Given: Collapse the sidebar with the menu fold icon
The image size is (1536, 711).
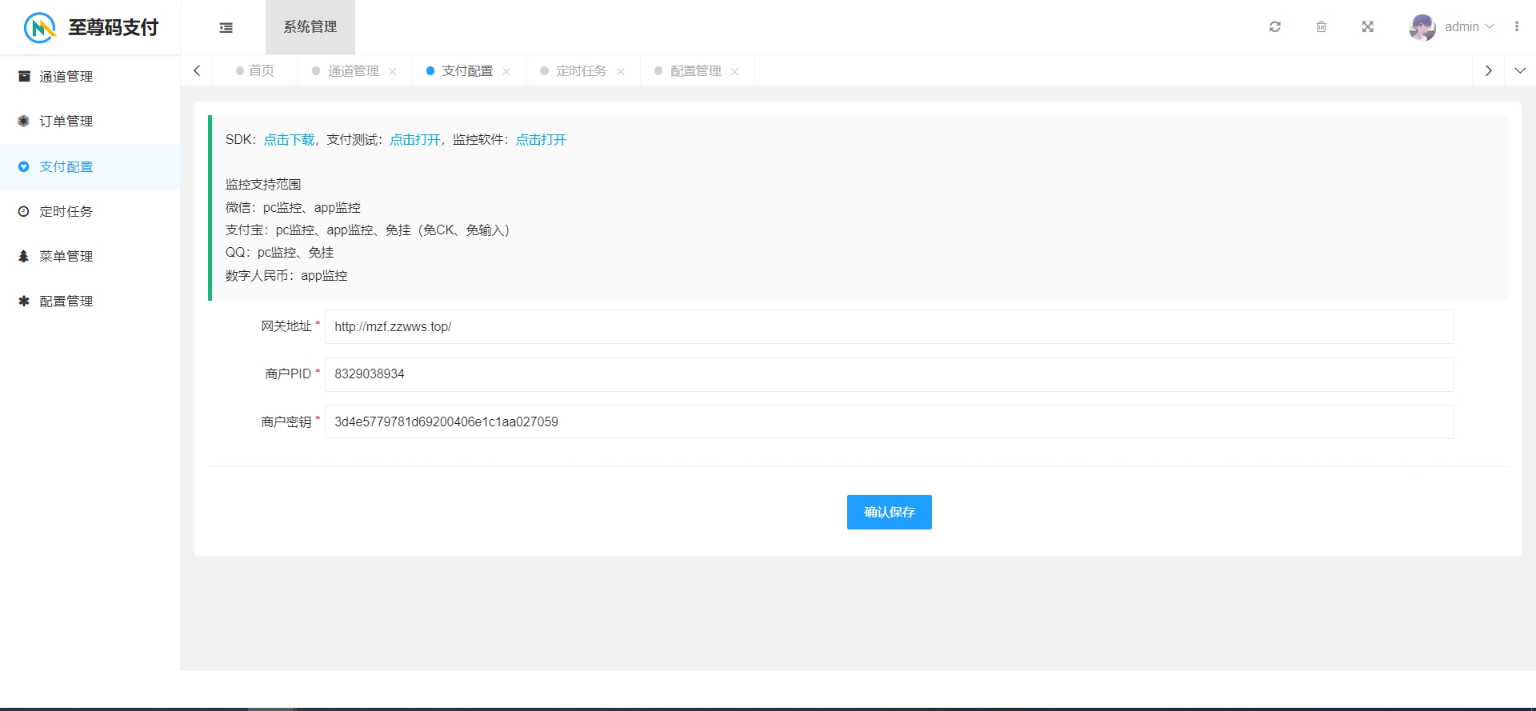Looking at the screenshot, I should 226,27.
